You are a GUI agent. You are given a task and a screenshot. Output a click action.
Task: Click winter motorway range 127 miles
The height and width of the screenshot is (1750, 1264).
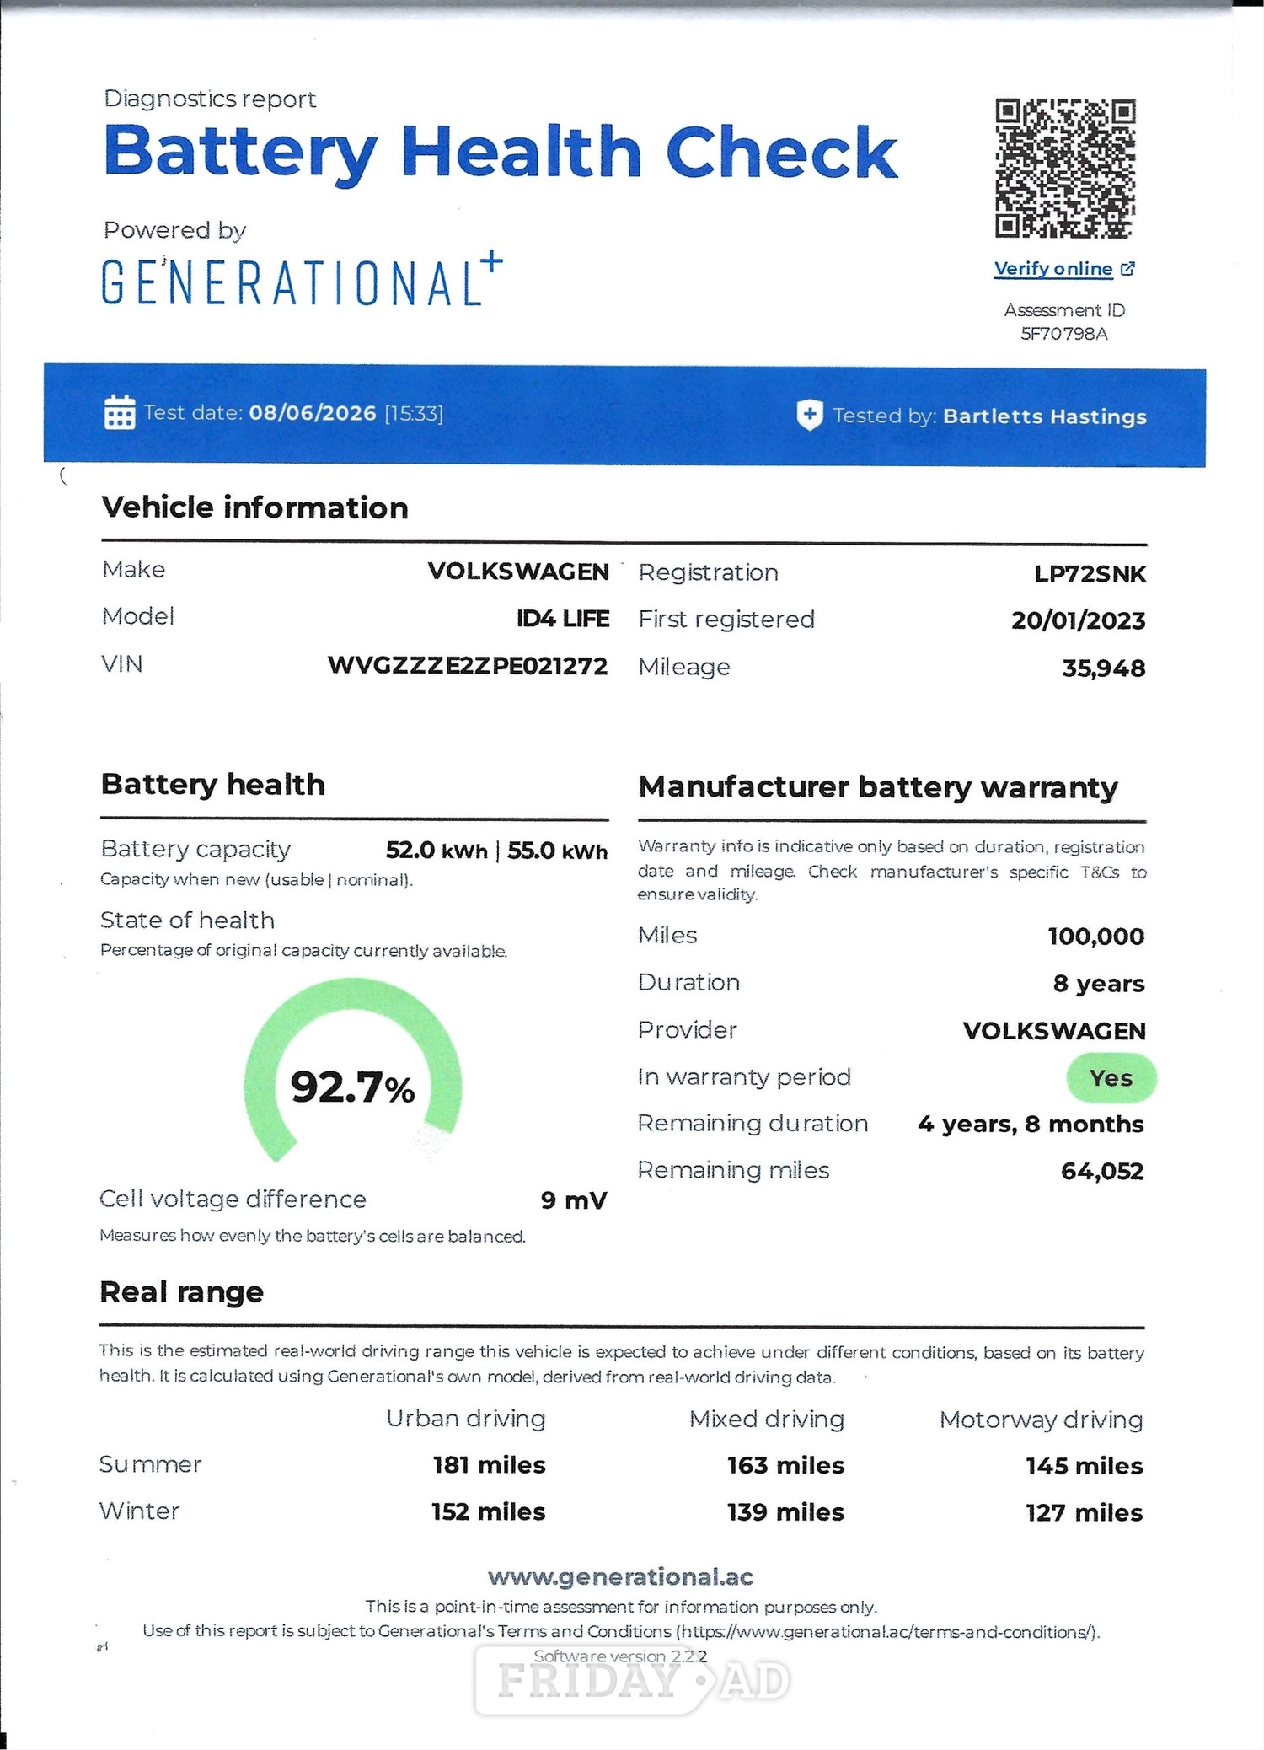(x=1085, y=1513)
